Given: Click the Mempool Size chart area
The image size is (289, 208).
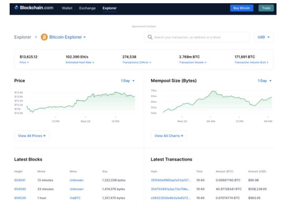Looking at the screenshot, I should (217, 102).
